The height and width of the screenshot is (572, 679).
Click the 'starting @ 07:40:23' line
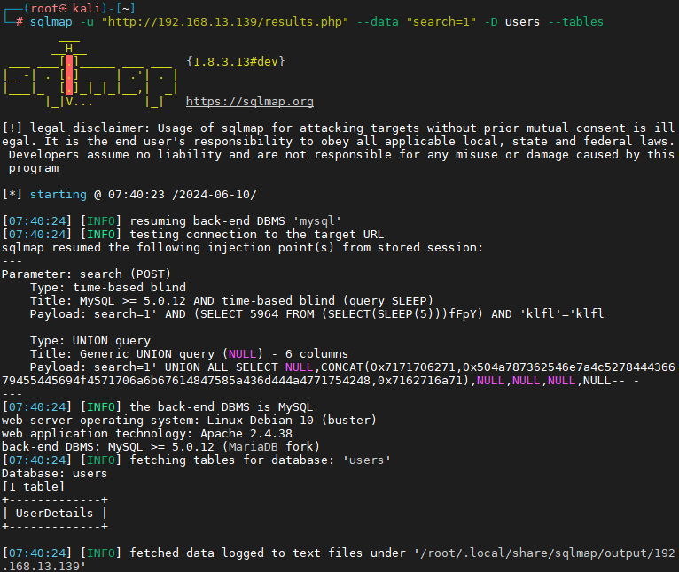[x=129, y=195]
